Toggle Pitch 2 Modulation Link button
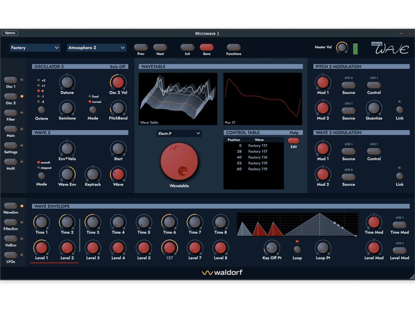 [x=399, y=109]
